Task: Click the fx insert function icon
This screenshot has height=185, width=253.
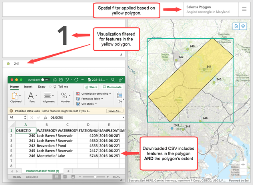Action: click(45, 117)
